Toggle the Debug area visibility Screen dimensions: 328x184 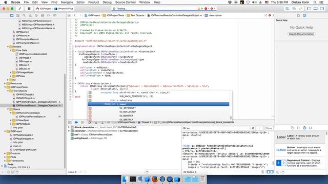[316, 9]
